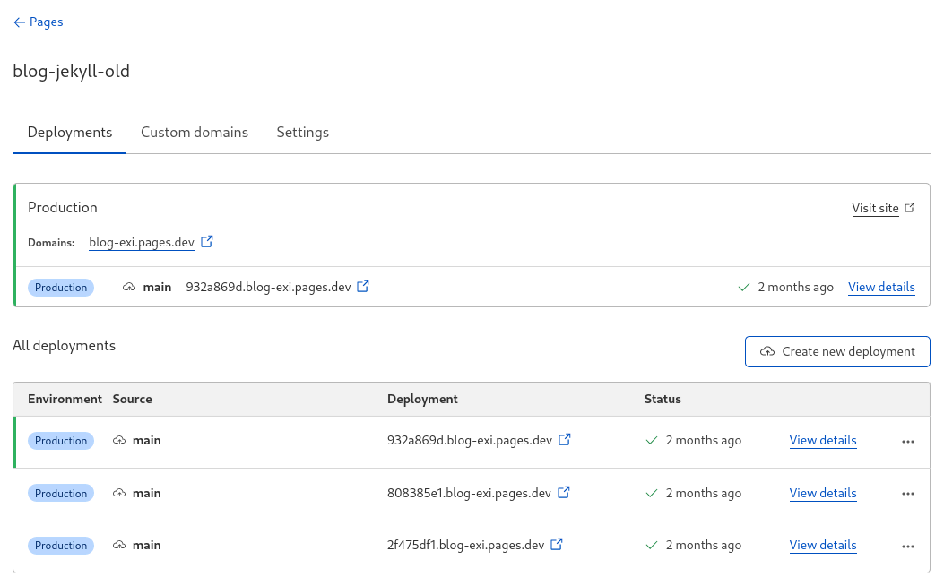Click the Production badge on the top deployment row
The height and width of the screenshot is (586, 944).
click(x=60, y=440)
